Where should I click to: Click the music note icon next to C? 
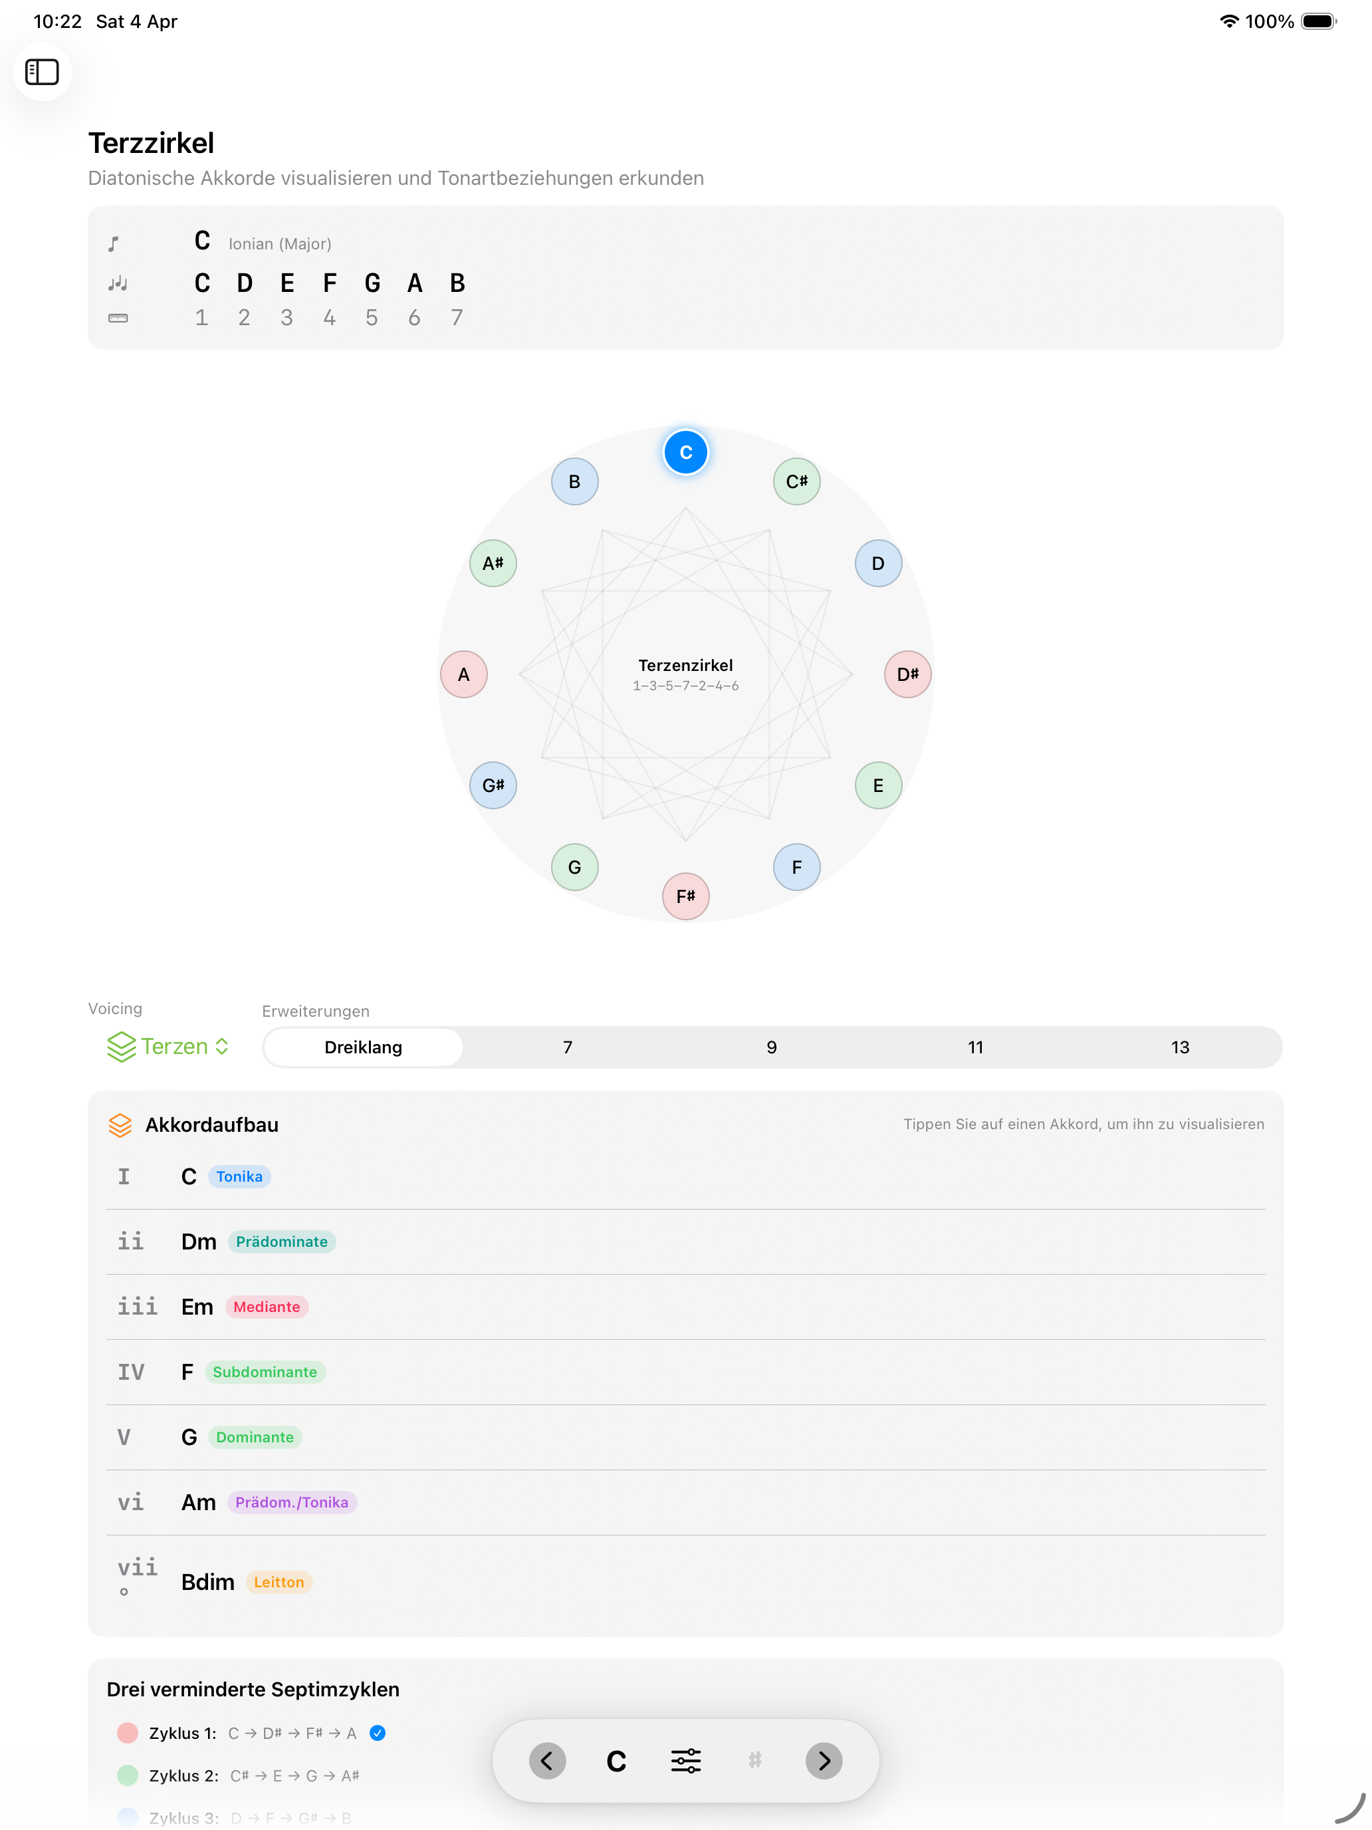tap(116, 244)
